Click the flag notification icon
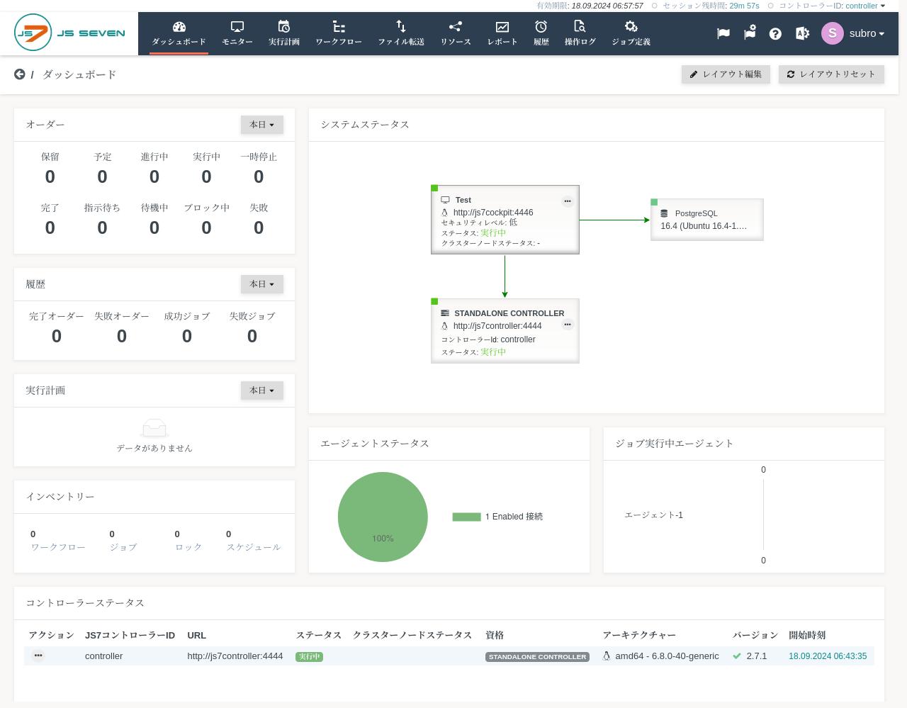This screenshot has height=708, width=907. click(723, 33)
